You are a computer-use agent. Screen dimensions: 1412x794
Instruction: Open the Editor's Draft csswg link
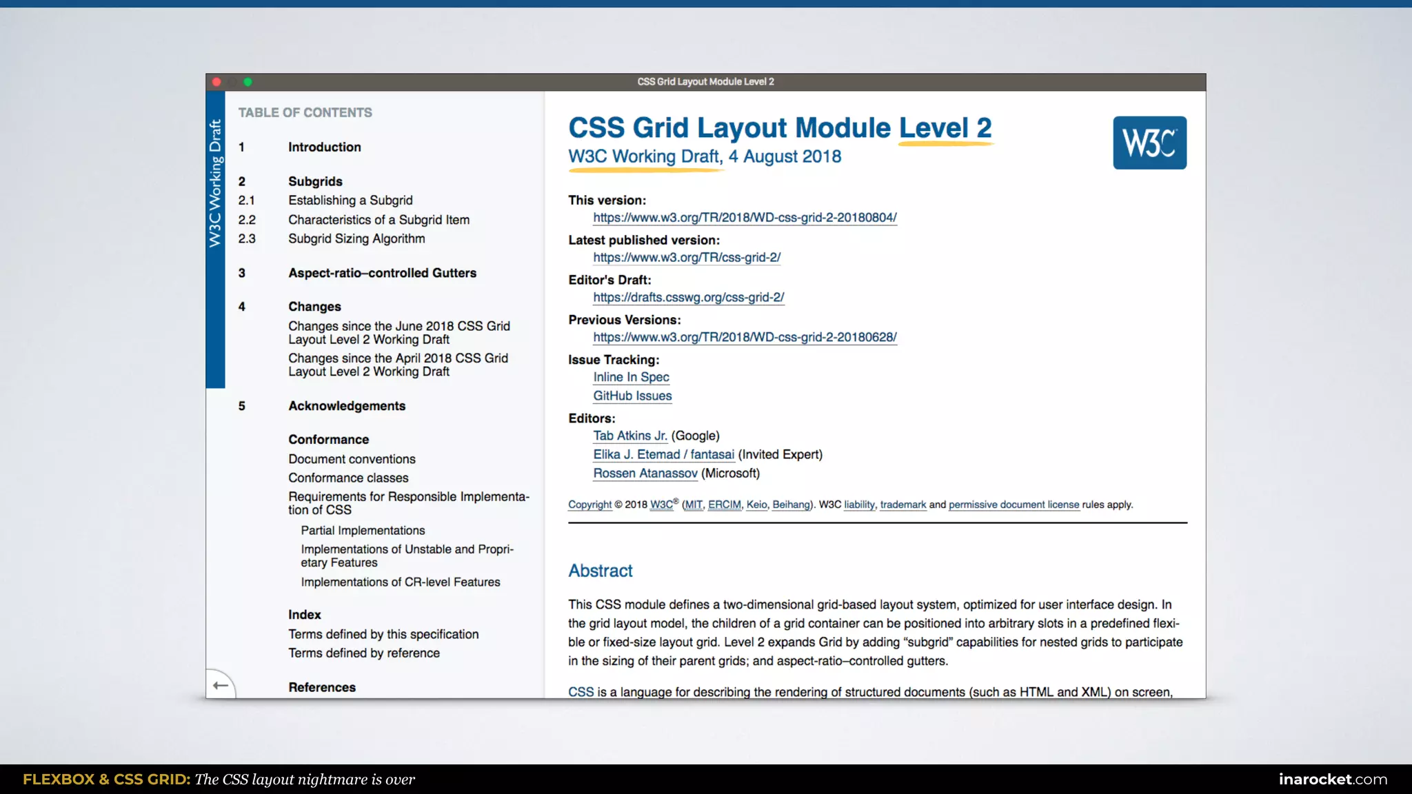pyautogui.click(x=688, y=298)
